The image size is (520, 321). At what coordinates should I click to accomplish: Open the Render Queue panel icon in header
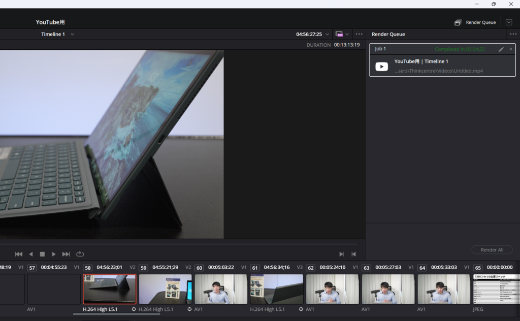click(458, 22)
